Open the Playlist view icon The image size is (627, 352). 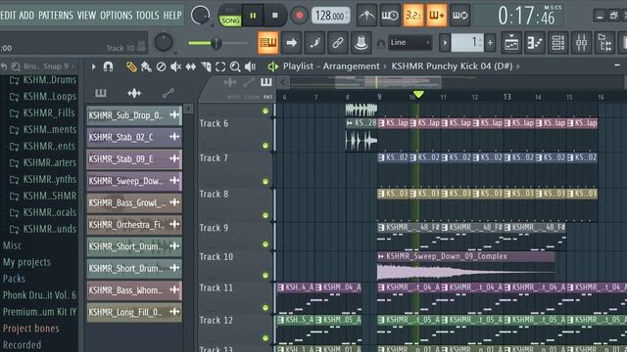[x=511, y=42]
